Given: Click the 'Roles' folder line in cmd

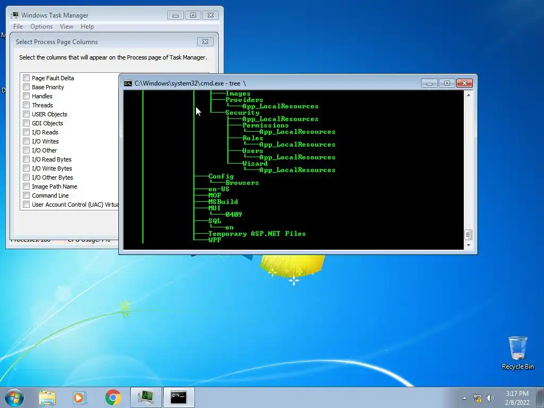Looking at the screenshot, I should (x=252, y=138).
